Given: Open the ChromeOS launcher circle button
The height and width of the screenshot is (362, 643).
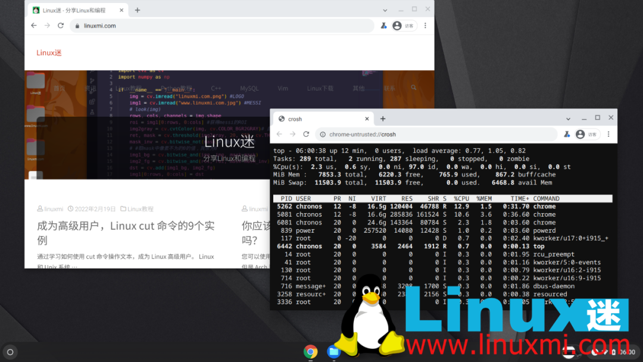Looking at the screenshot, I should coord(10,352).
